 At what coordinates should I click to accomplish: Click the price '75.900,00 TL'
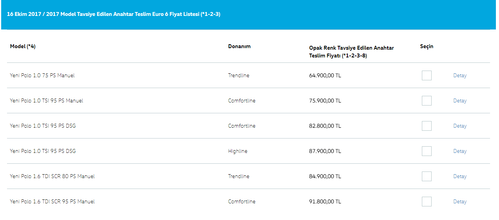(x=325, y=101)
